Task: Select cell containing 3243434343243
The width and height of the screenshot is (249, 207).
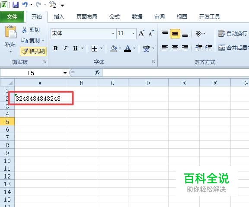Action: click(40, 99)
